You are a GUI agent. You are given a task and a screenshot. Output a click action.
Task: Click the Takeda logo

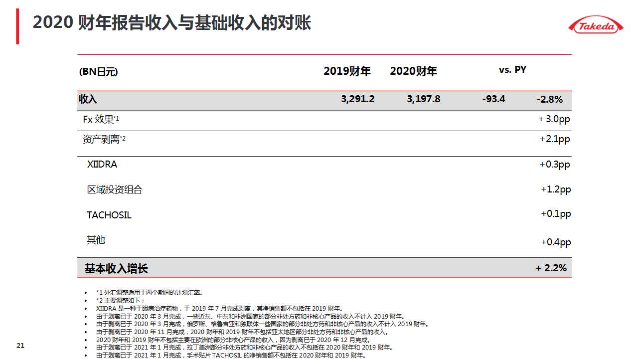596,25
